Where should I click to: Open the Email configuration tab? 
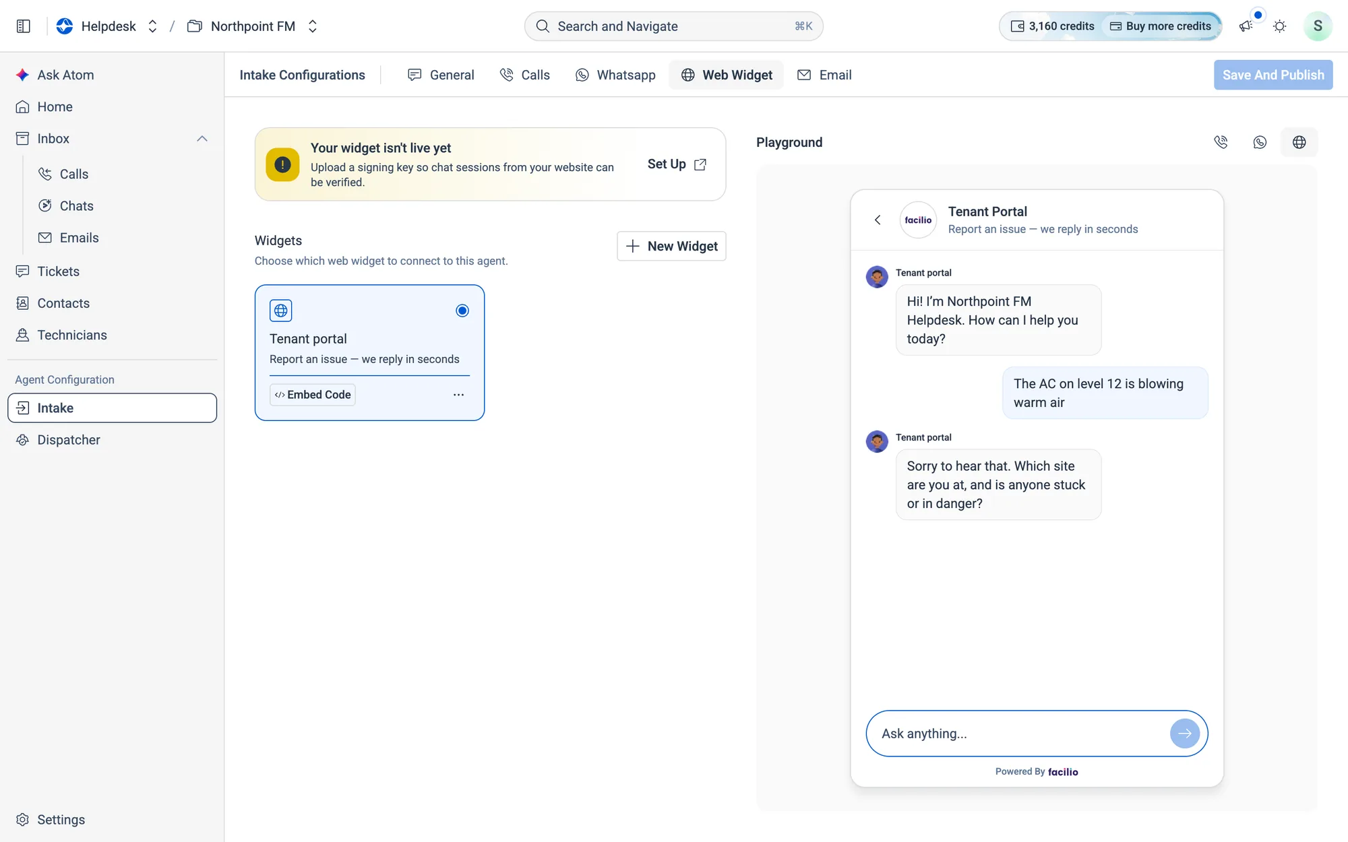[x=824, y=75]
